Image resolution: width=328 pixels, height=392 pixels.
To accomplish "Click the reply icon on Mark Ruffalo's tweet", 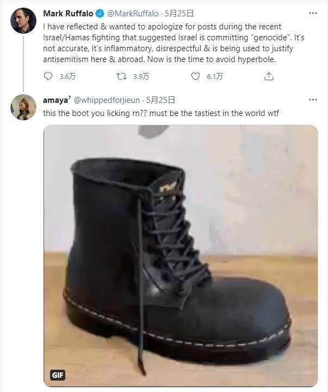I will click(x=47, y=77).
